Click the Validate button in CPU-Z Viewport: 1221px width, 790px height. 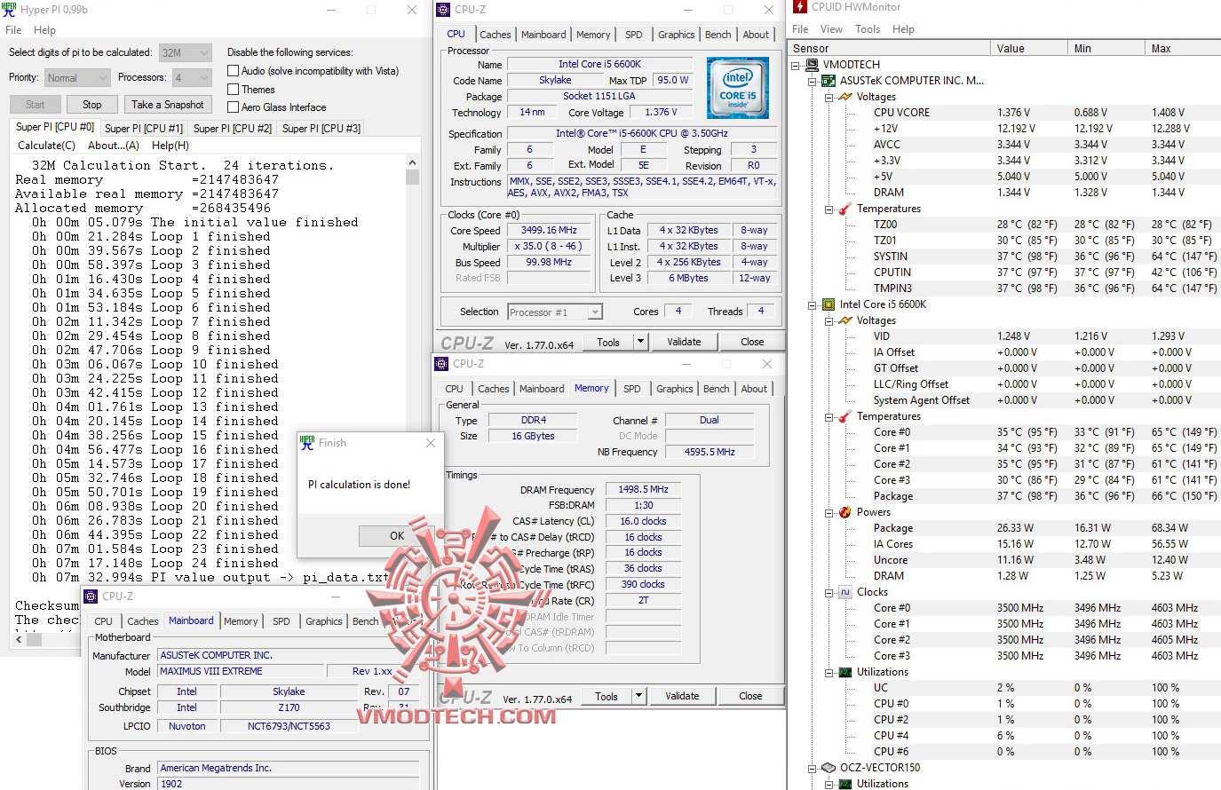point(685,341)
